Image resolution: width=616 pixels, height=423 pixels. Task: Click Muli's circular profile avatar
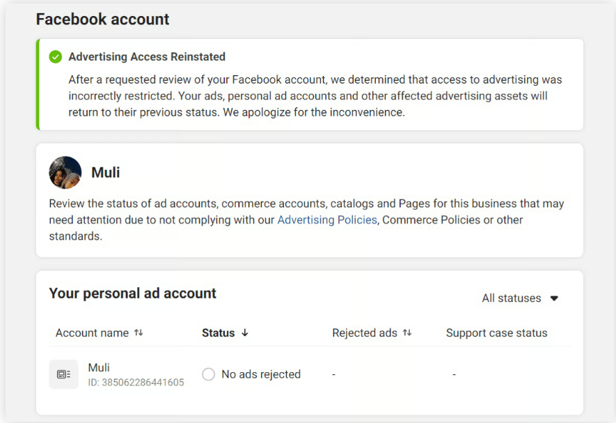65,173
